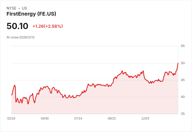Click the 55 horizontal gridline mid-chart
The height and width of the screenshot is (132, 192).
click(94, 46)
